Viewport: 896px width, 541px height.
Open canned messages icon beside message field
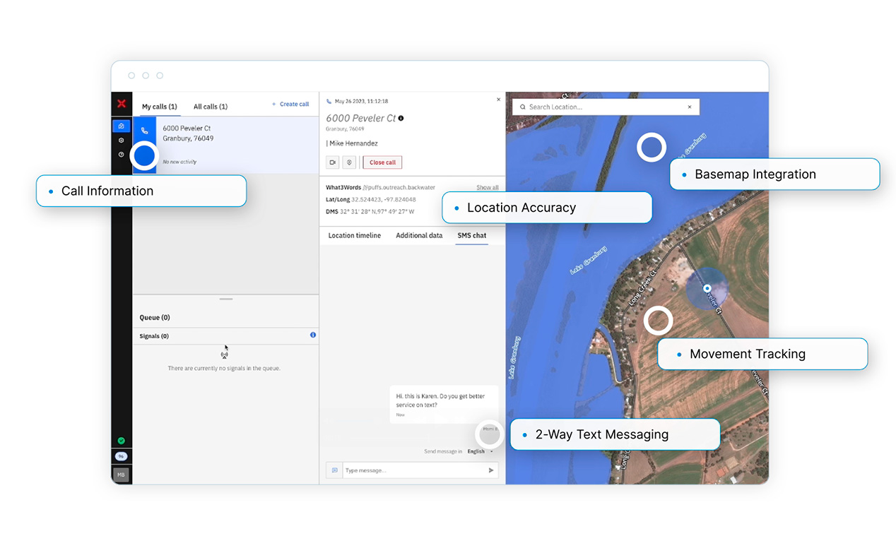[x=334, y=470]
